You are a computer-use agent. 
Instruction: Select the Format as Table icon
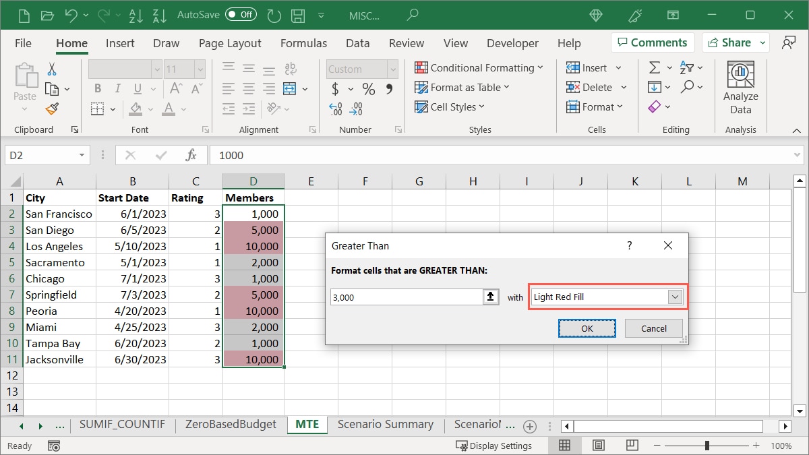point(421,87)
